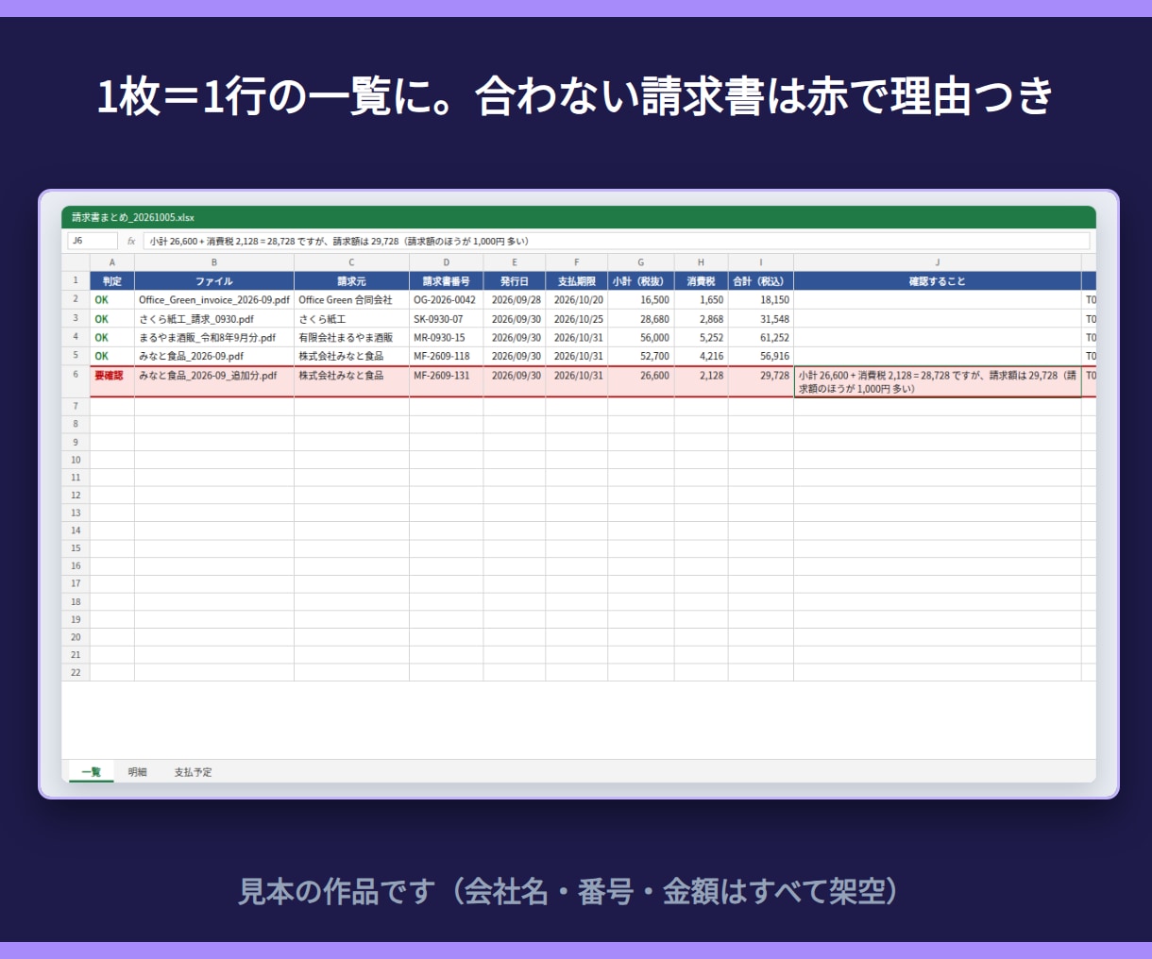
Task: Click the 請求書番号 header cell
Action: click(446, 281)
